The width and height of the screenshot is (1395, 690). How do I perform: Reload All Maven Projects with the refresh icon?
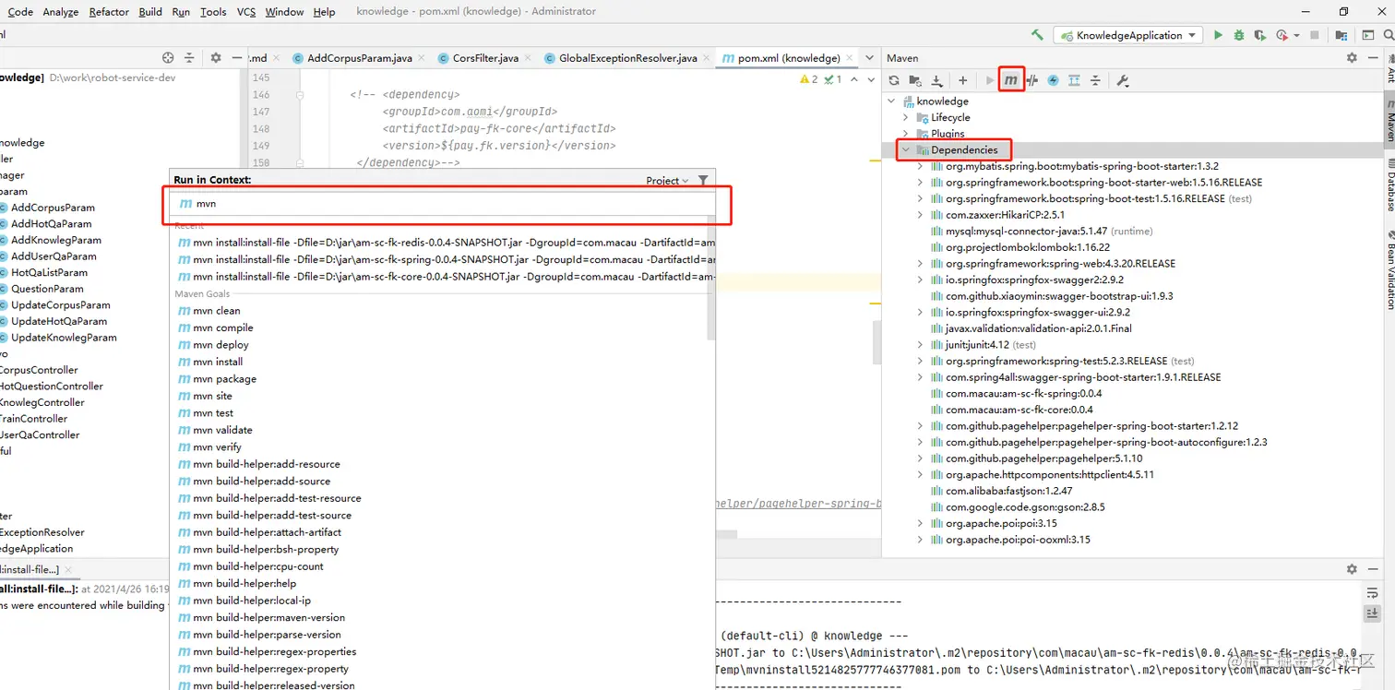click(x=894, y=81)
